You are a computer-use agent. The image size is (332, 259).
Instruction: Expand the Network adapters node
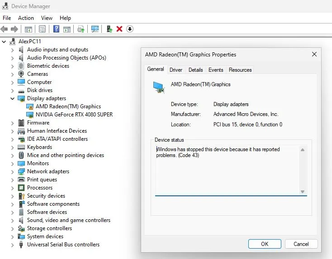[x=13, y=172]
